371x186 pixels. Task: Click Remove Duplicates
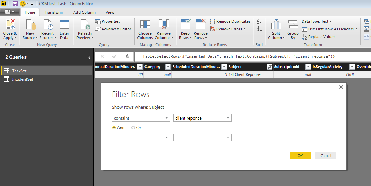coord(230,21)
